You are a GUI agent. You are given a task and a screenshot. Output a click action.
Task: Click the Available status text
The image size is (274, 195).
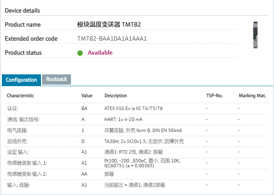pos(100,53)
